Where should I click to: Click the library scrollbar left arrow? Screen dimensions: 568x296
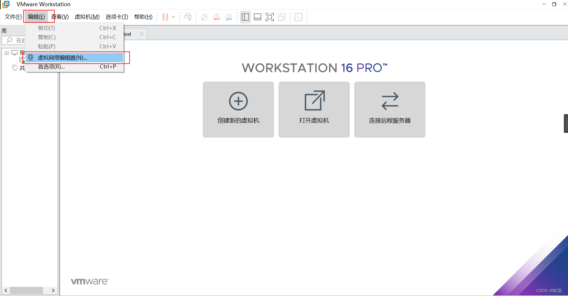click(6, 290)
